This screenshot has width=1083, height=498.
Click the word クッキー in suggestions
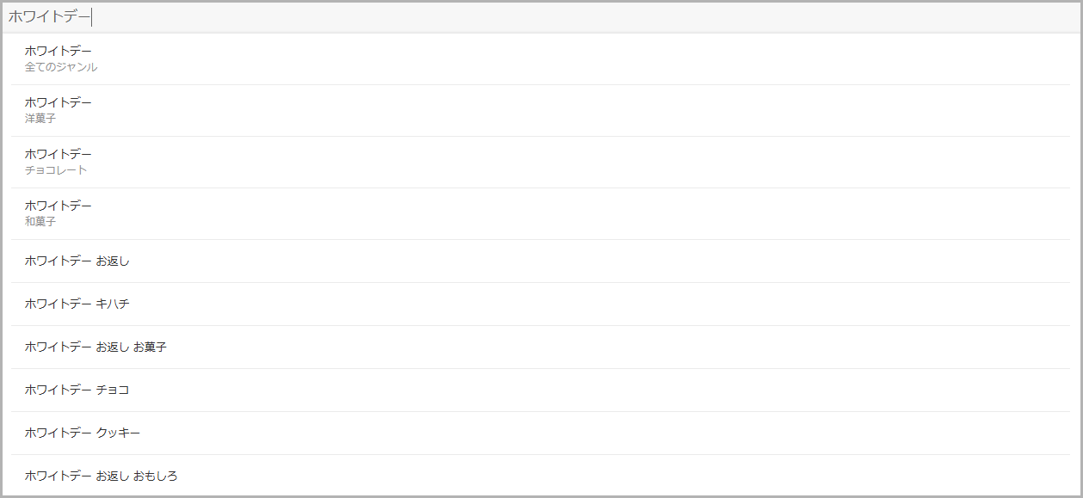pyautogui.click(x=118, y=433)
